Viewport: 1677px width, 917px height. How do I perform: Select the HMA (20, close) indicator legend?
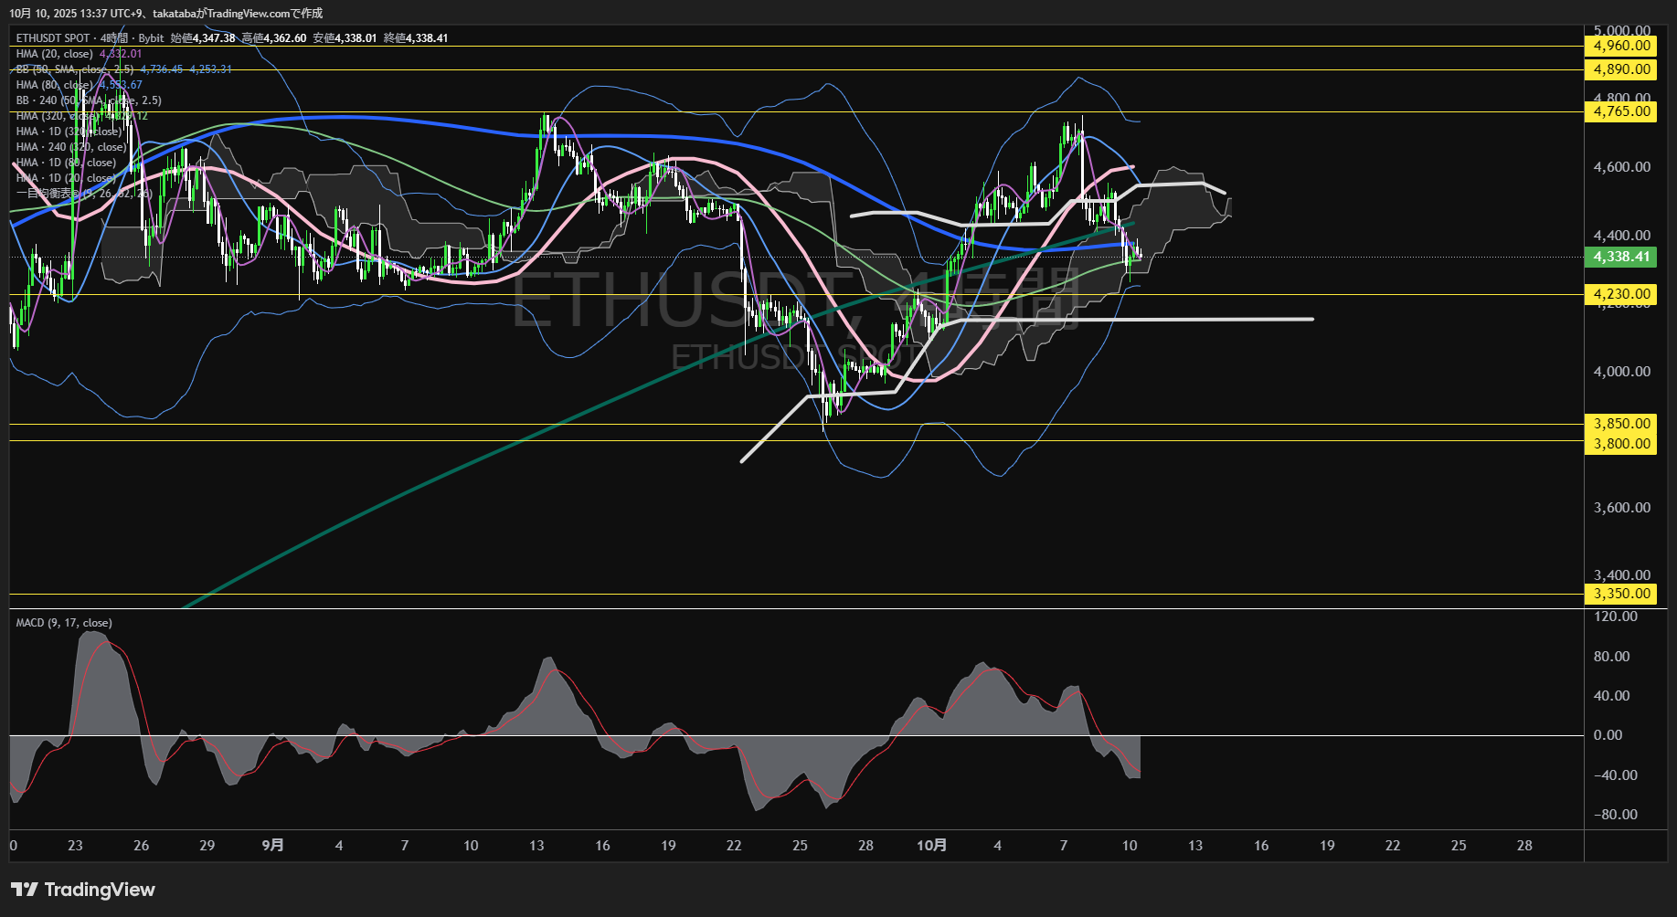55,54
